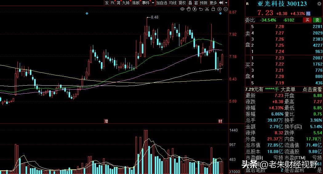Toggle the eye visibility icon above chart

click(x=182, y=9)
